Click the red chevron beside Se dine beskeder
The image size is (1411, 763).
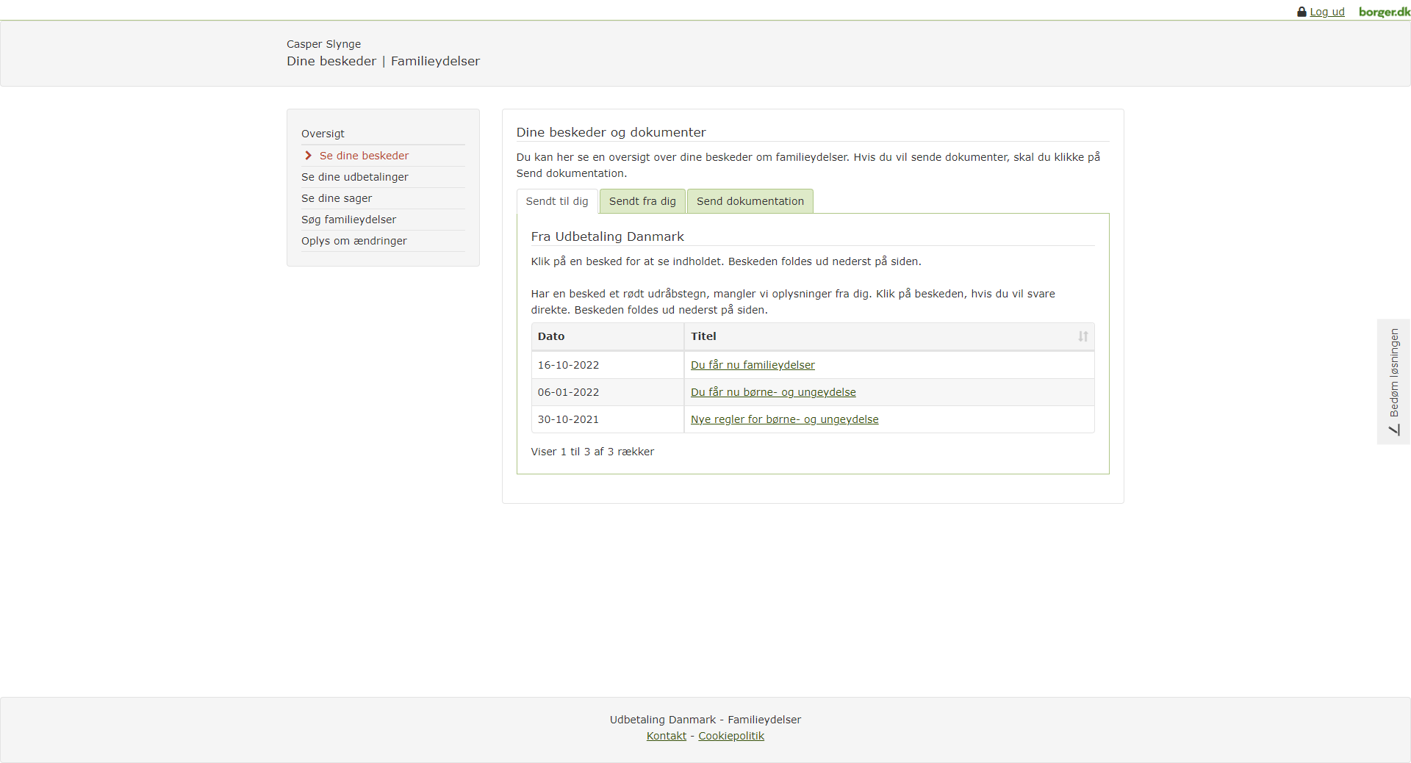[309, 156]
